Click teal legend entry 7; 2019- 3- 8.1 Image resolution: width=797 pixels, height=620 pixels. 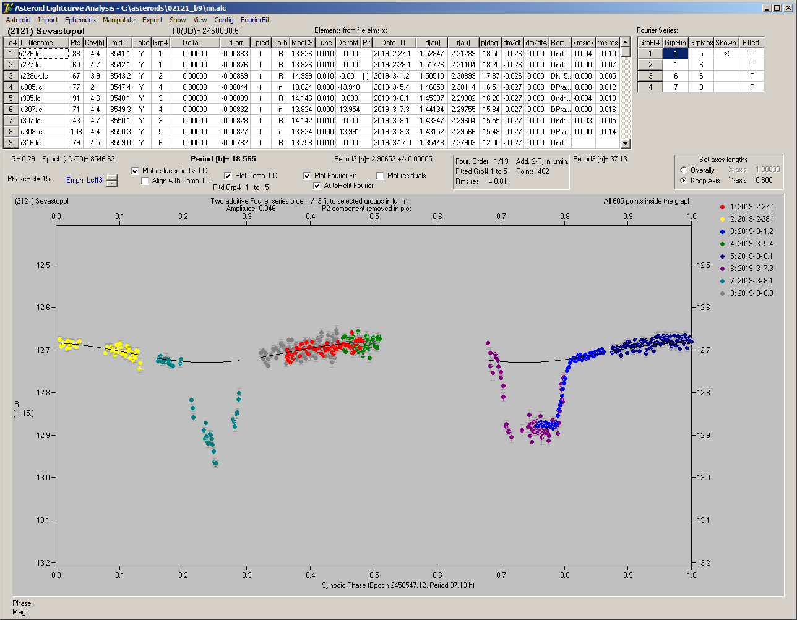tap(747, 281)
